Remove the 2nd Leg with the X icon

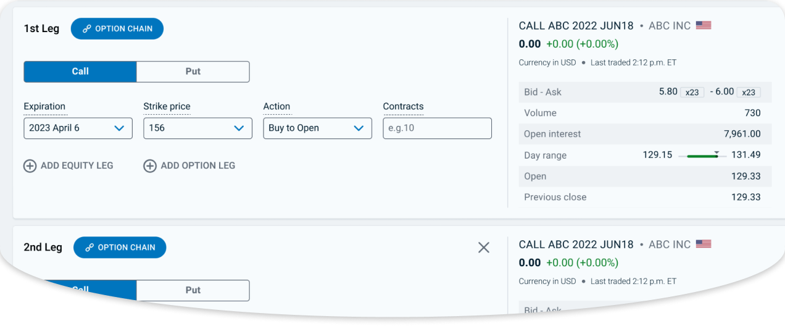[x=484, y=248]
